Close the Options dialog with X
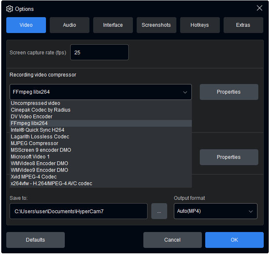 coord(260,8)
